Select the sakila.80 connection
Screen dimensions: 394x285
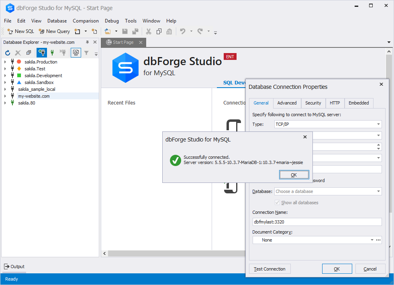[x=27, y=103]
